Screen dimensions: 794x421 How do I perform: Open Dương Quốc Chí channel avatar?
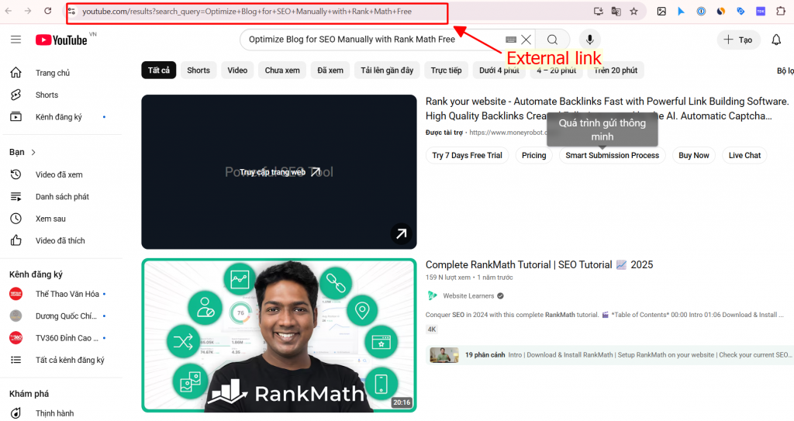16,316
